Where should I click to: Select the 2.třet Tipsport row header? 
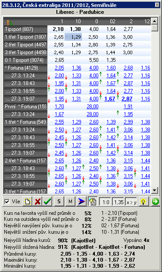click(x=25, y=45)
